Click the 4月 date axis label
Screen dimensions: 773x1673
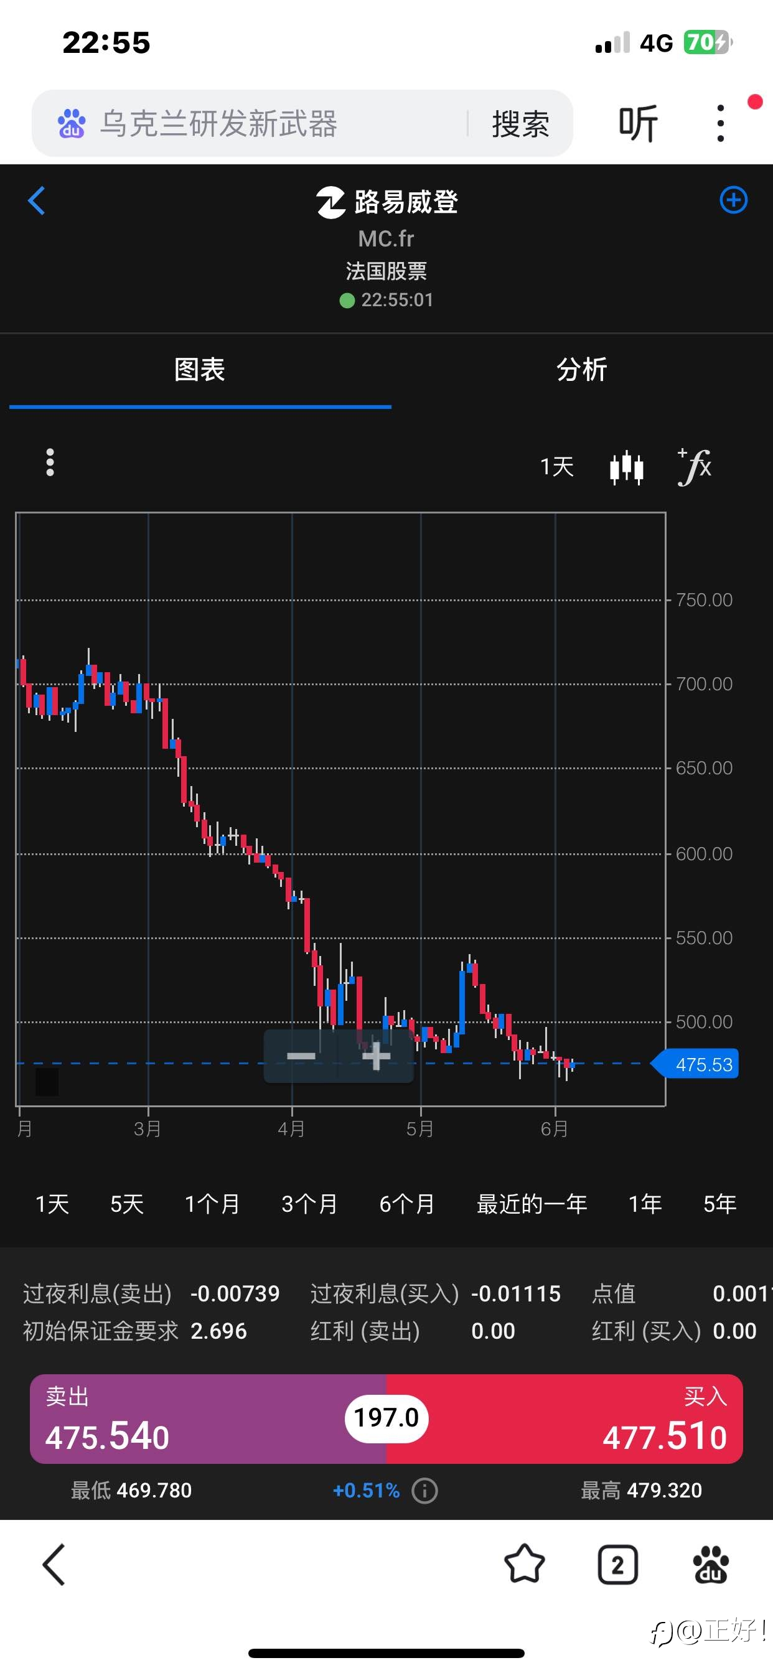(291, 1129)
